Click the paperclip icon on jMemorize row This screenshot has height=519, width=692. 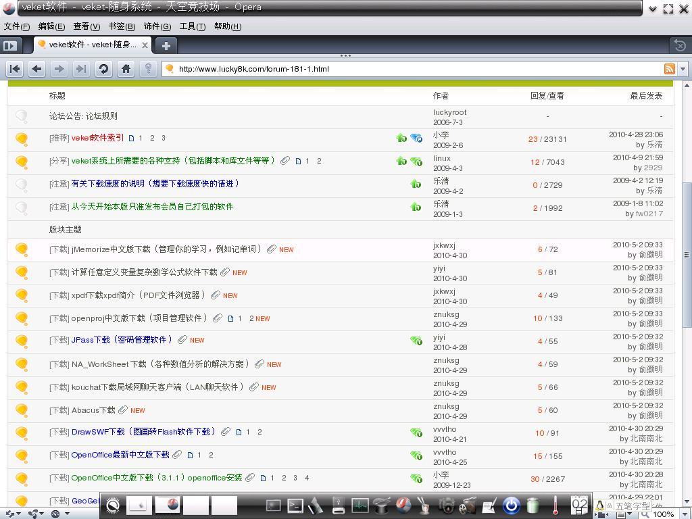tap(272, 249)
